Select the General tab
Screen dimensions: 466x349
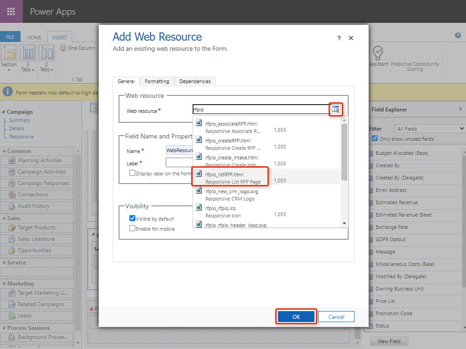[126, 81]
